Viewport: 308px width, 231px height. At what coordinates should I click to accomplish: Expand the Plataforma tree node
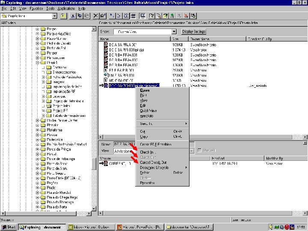coord(37,130)
